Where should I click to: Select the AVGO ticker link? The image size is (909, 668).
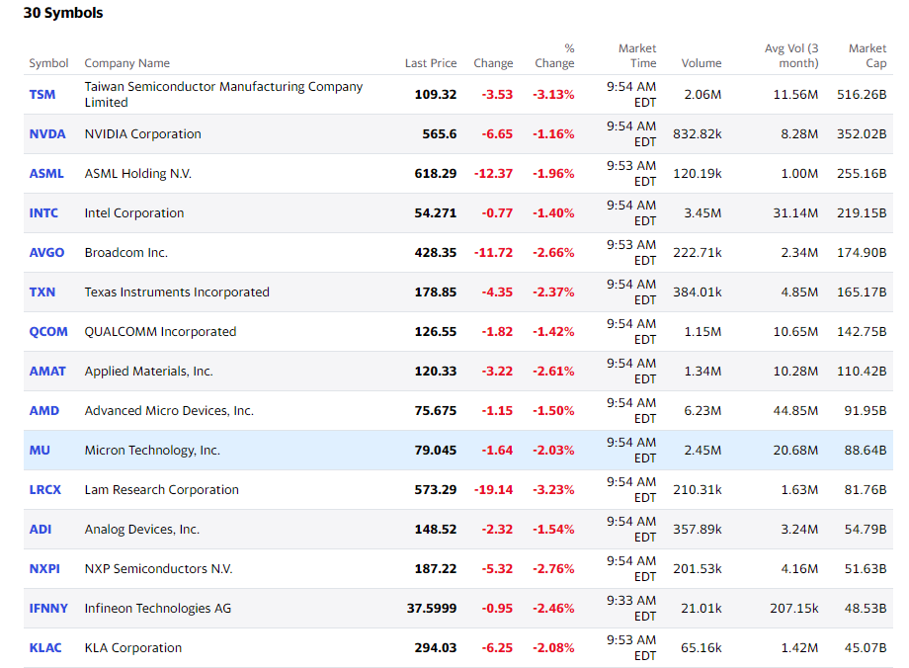point(47,252)
